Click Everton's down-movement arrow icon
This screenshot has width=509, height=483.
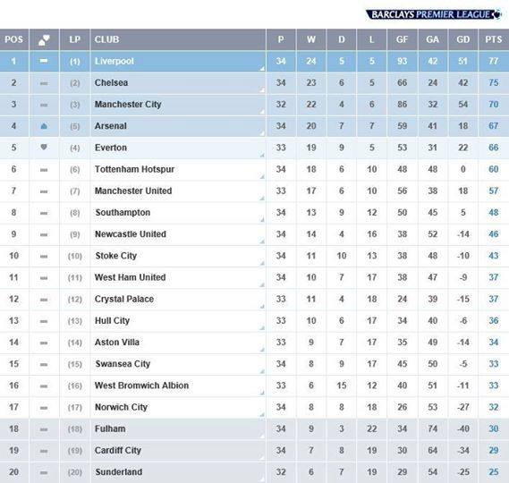click(44, 148)
